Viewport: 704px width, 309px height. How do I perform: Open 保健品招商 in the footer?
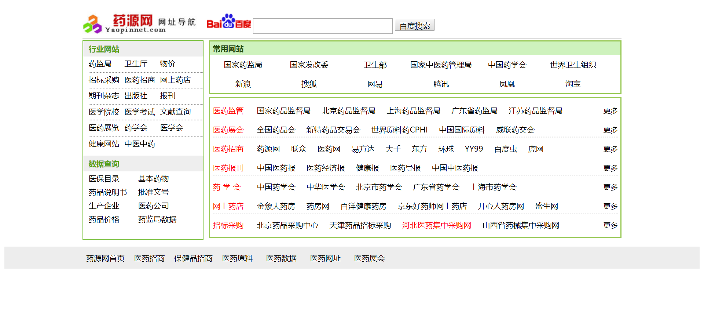193,258
